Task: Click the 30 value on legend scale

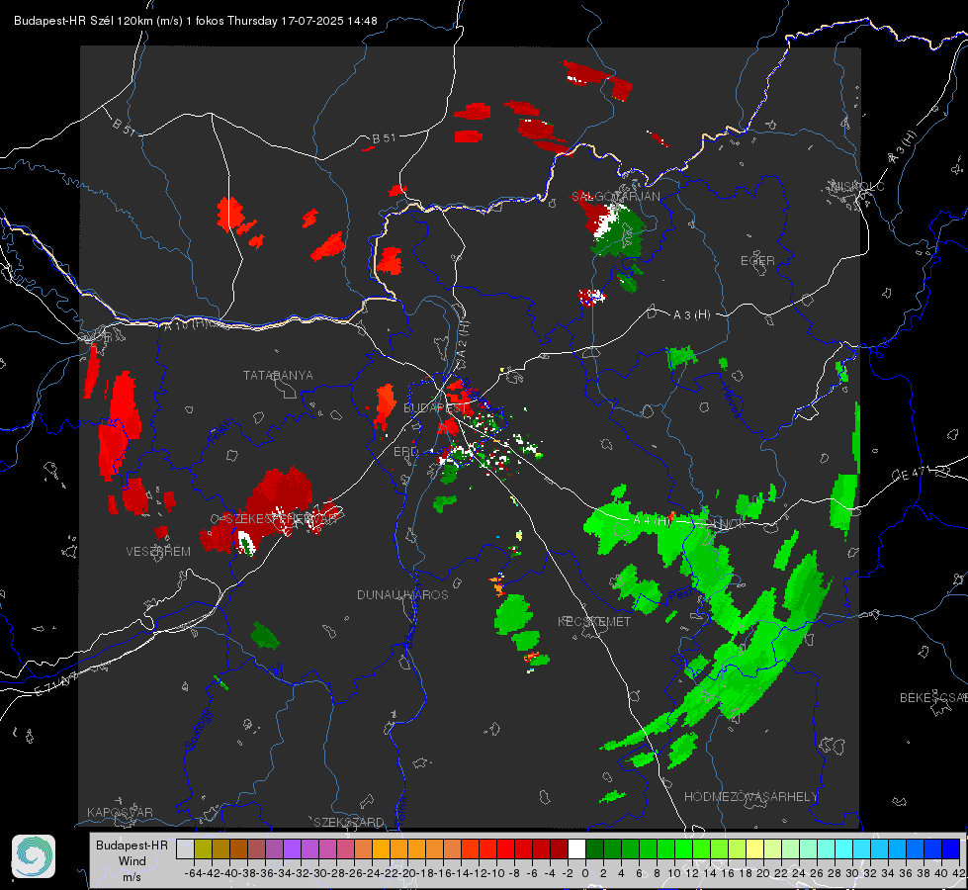Action: [x=852, y=873]
